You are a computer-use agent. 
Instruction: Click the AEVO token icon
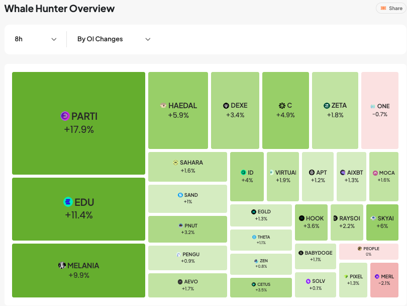coord(180,281)
